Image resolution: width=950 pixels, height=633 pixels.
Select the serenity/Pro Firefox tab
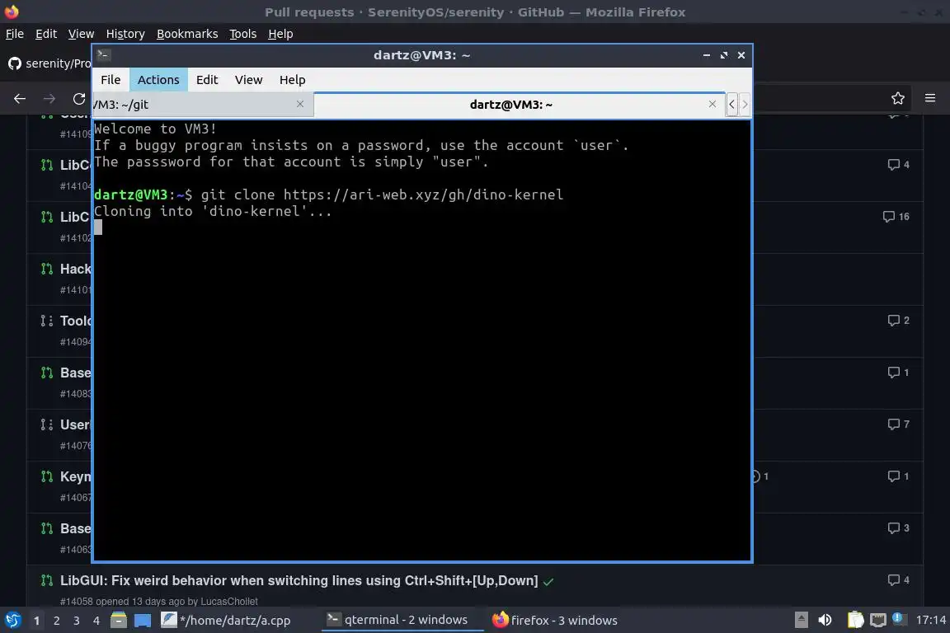49,63
